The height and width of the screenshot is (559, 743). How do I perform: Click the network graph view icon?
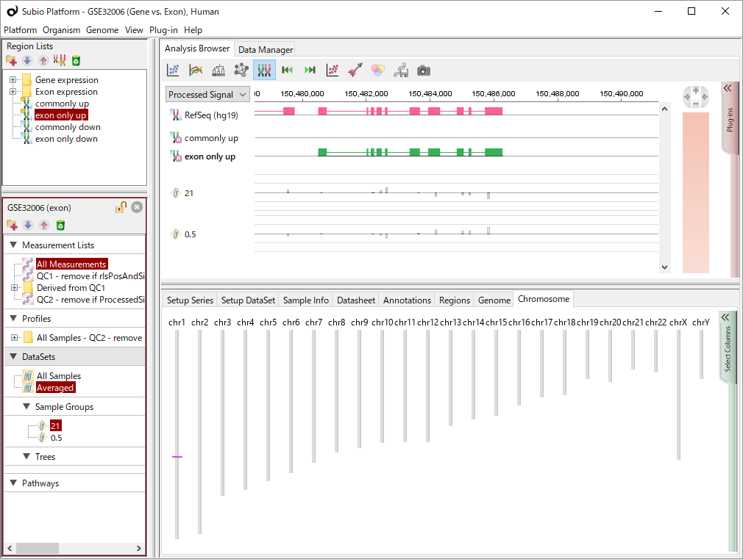coord(241,71)
